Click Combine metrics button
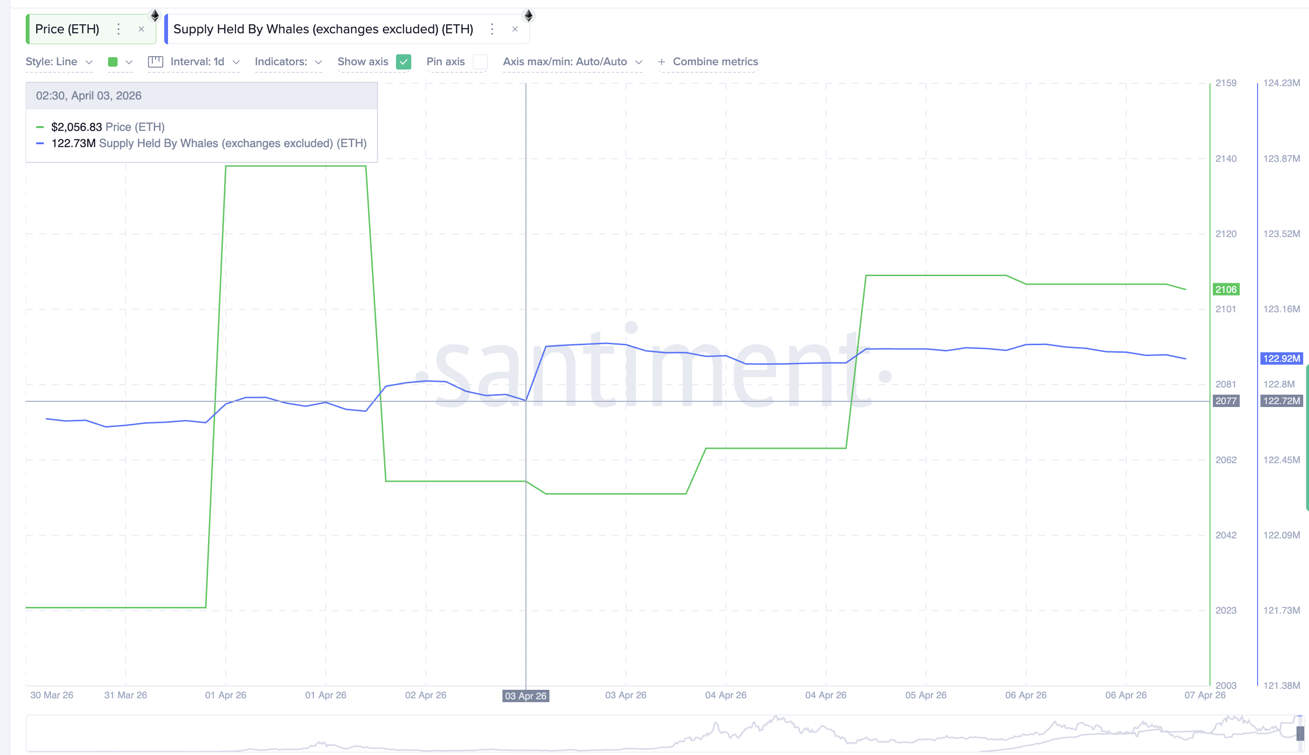The height and width of the screenshot is (755, 1309). click(x=715, y=62)
